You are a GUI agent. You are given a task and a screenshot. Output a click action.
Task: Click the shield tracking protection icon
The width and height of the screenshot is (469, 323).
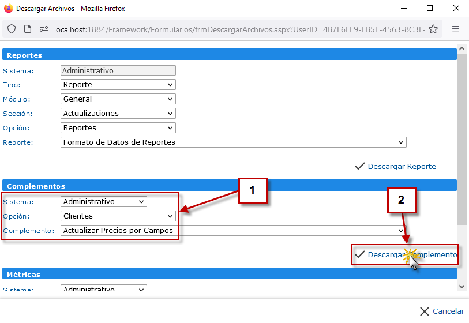coord(12,29)
